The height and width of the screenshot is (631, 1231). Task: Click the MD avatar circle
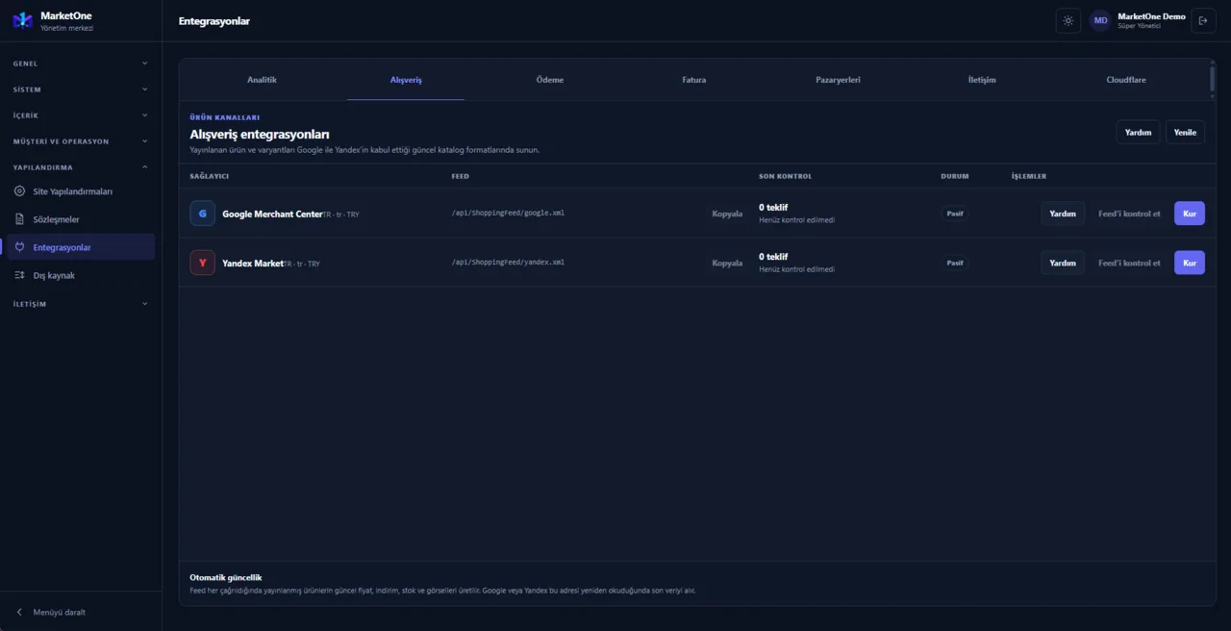coord(1100,20)
